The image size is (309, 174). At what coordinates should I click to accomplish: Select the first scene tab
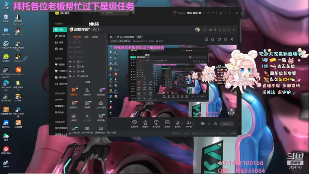77,37
